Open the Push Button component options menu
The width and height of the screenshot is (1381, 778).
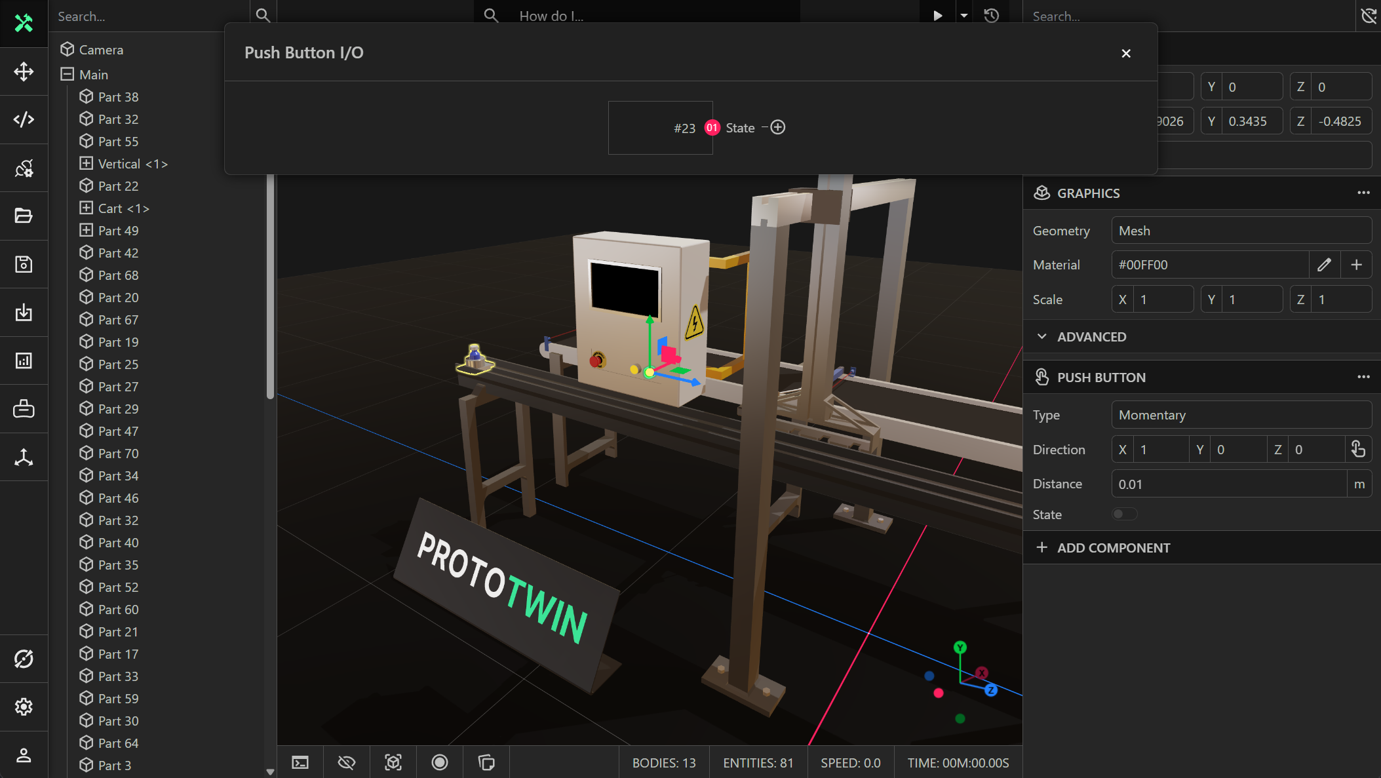click(x=1363, y=377)
